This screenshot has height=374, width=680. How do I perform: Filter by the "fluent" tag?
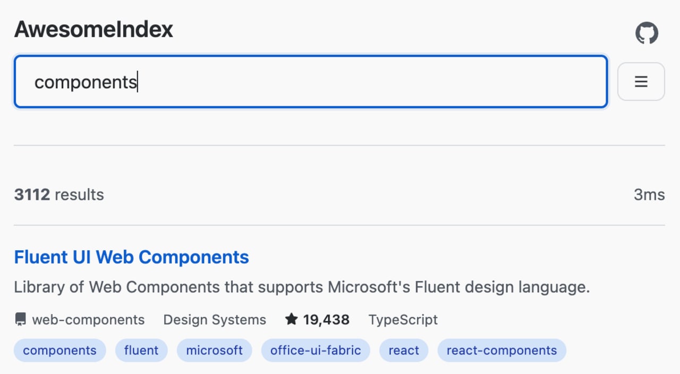click(141, 351)
